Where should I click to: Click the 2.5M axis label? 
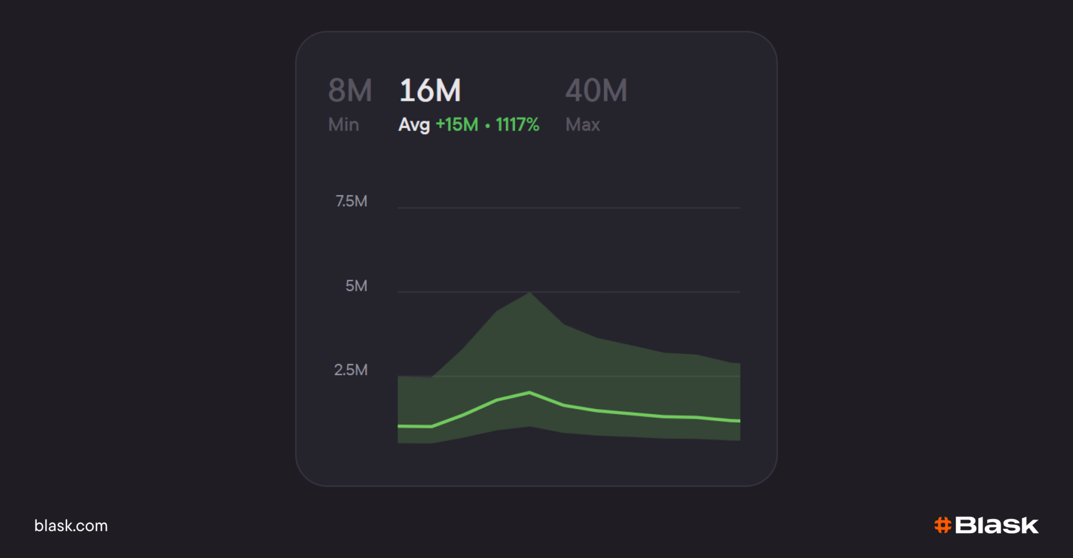pos(351,370)
